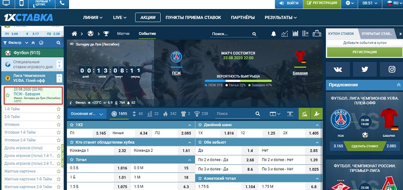The width and height of the screenshot is (403, 190).
Task: Switch to Матчи tab
Action: click(123, 34)
